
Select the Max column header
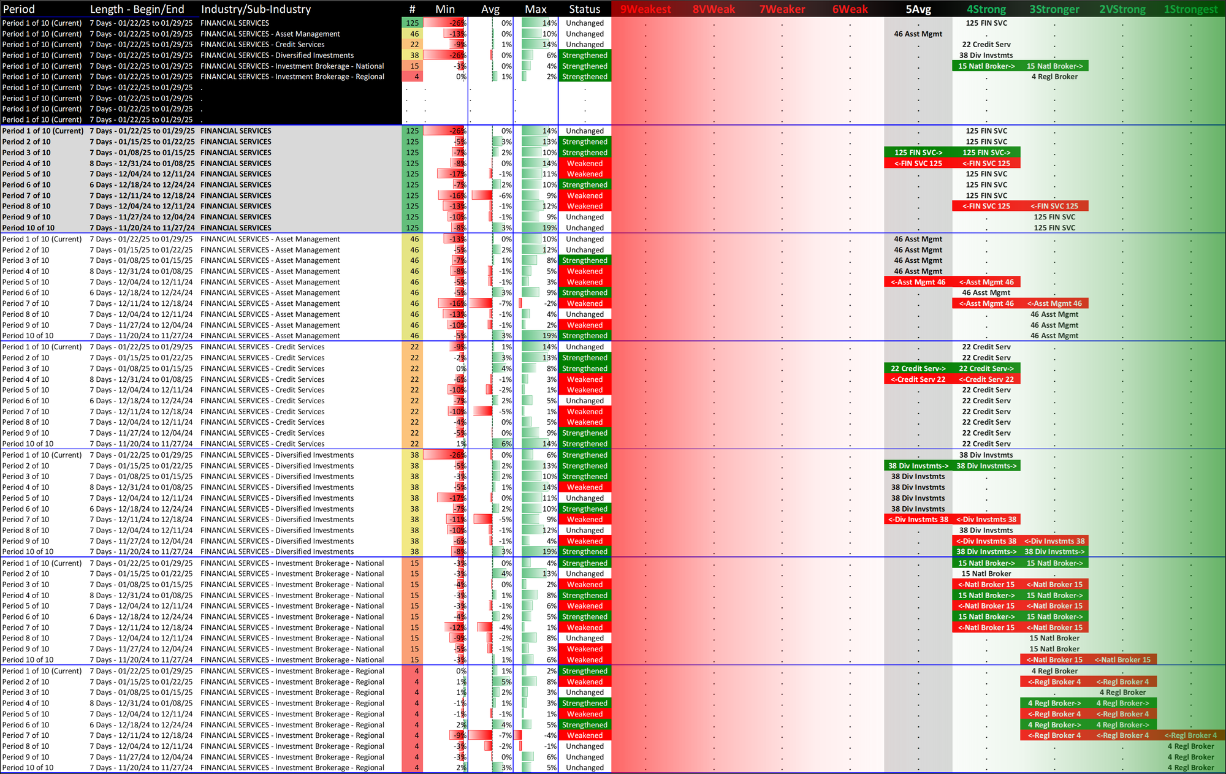point(535,9)
